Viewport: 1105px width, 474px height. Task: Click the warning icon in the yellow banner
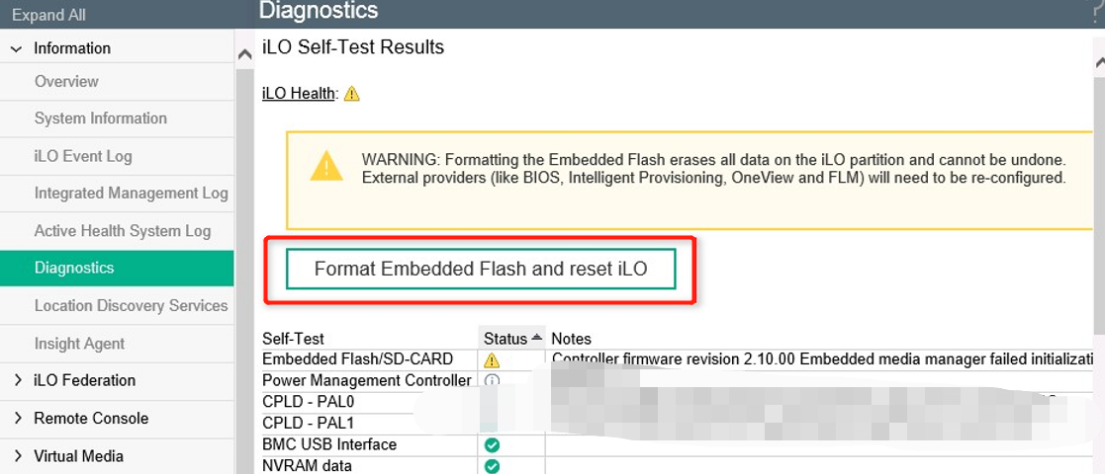326,166
